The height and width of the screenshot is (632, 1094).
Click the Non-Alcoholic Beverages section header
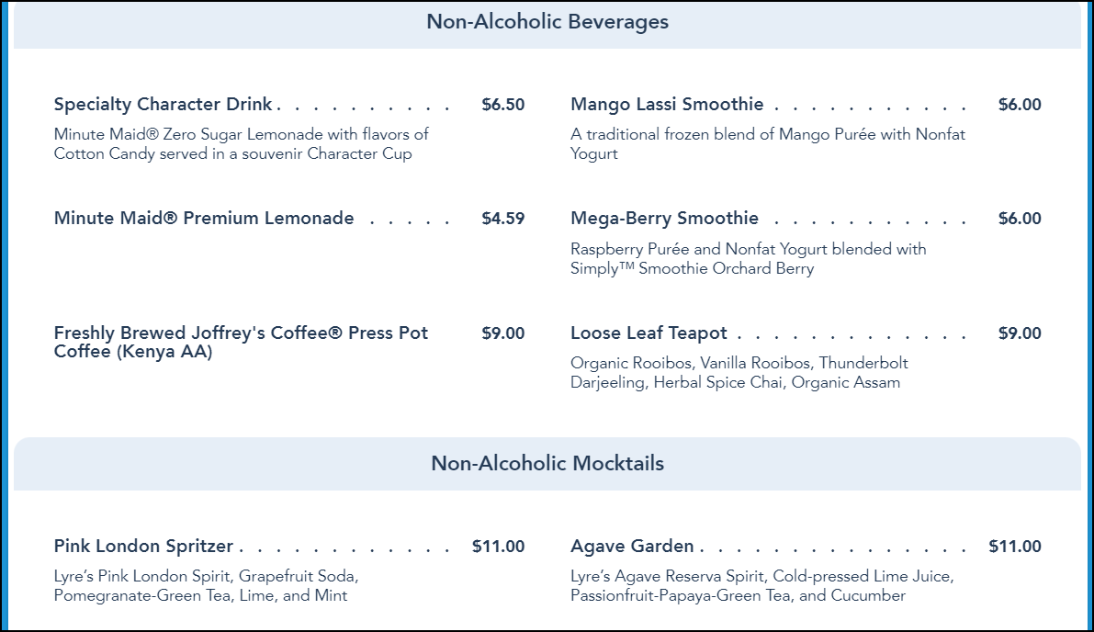tap(547, 22)
